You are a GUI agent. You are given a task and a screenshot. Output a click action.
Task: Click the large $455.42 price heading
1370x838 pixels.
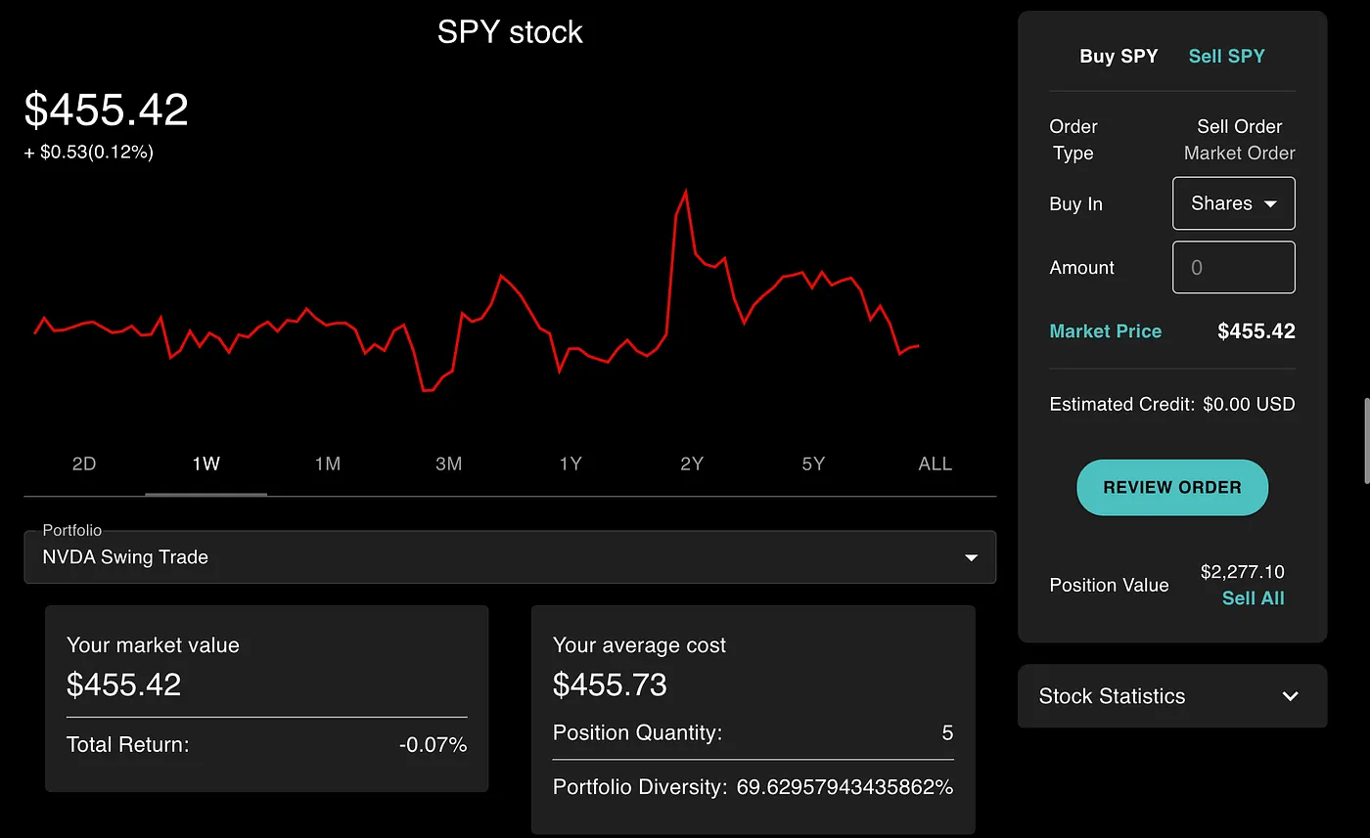coord(107,110)
